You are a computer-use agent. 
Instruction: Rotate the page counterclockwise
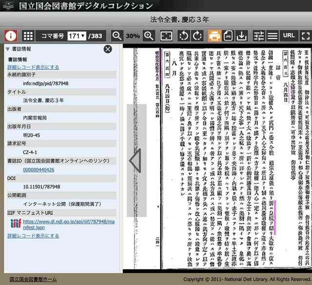183,36
